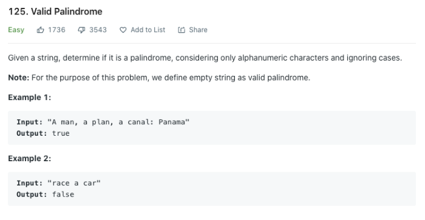
Task: Click the 125. Valid Palindrome title
Action: tap(55, 12)
